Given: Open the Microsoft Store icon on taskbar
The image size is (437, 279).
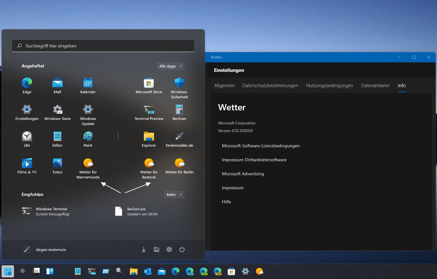Looking at the screenshot, I should click(232, 271).
